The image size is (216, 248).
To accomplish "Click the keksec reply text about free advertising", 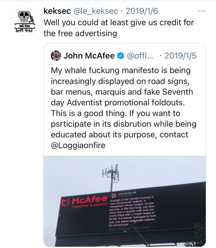I will pyautogui.click(x=119, y=28).
